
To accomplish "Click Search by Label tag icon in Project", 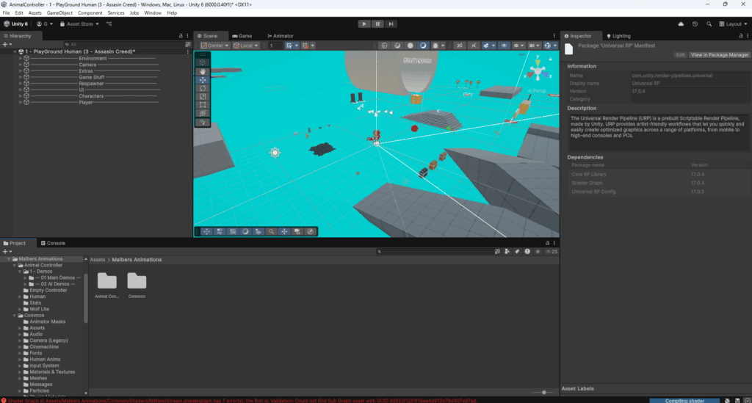I will 517,252.
